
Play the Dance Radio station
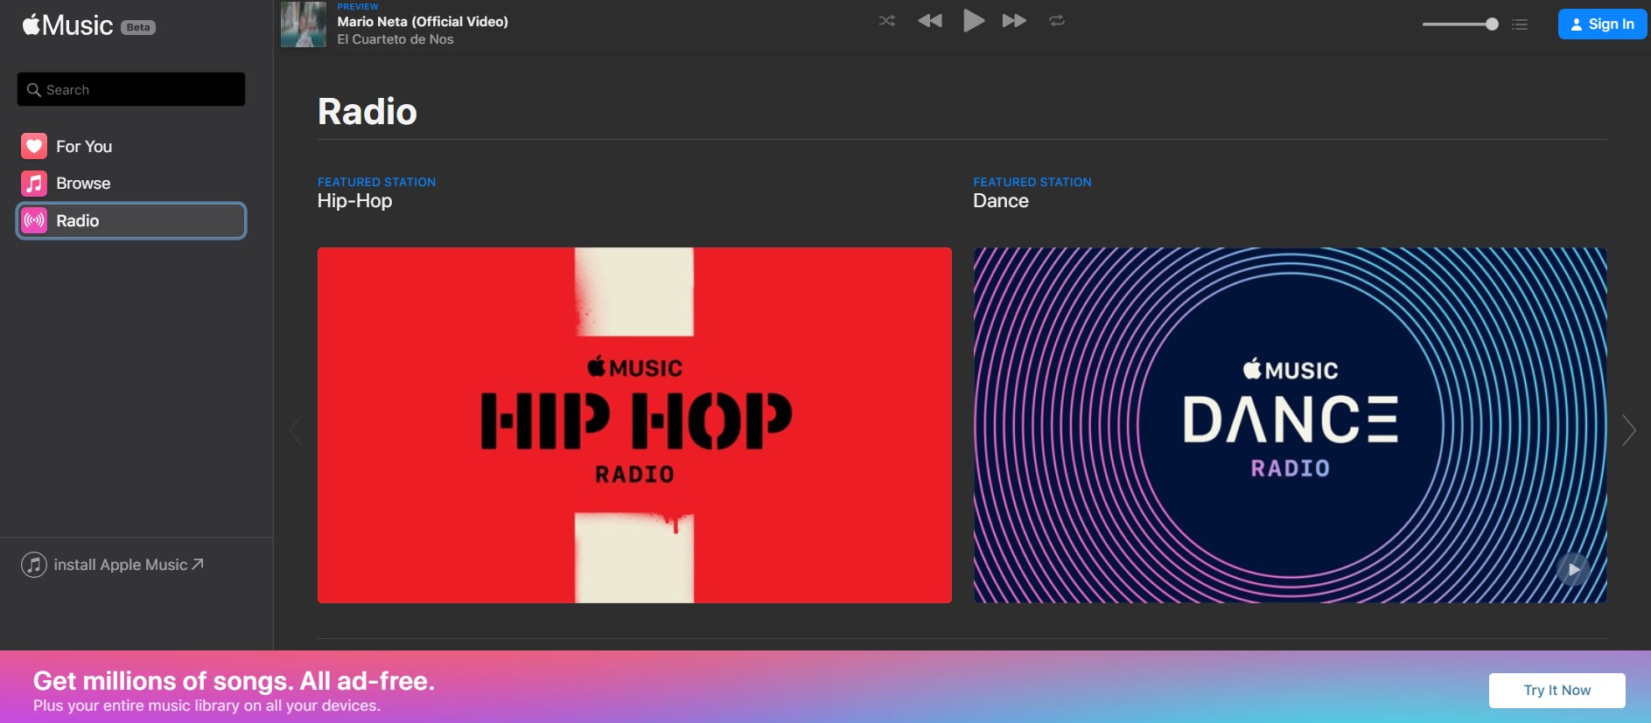tap(1573, 570)
